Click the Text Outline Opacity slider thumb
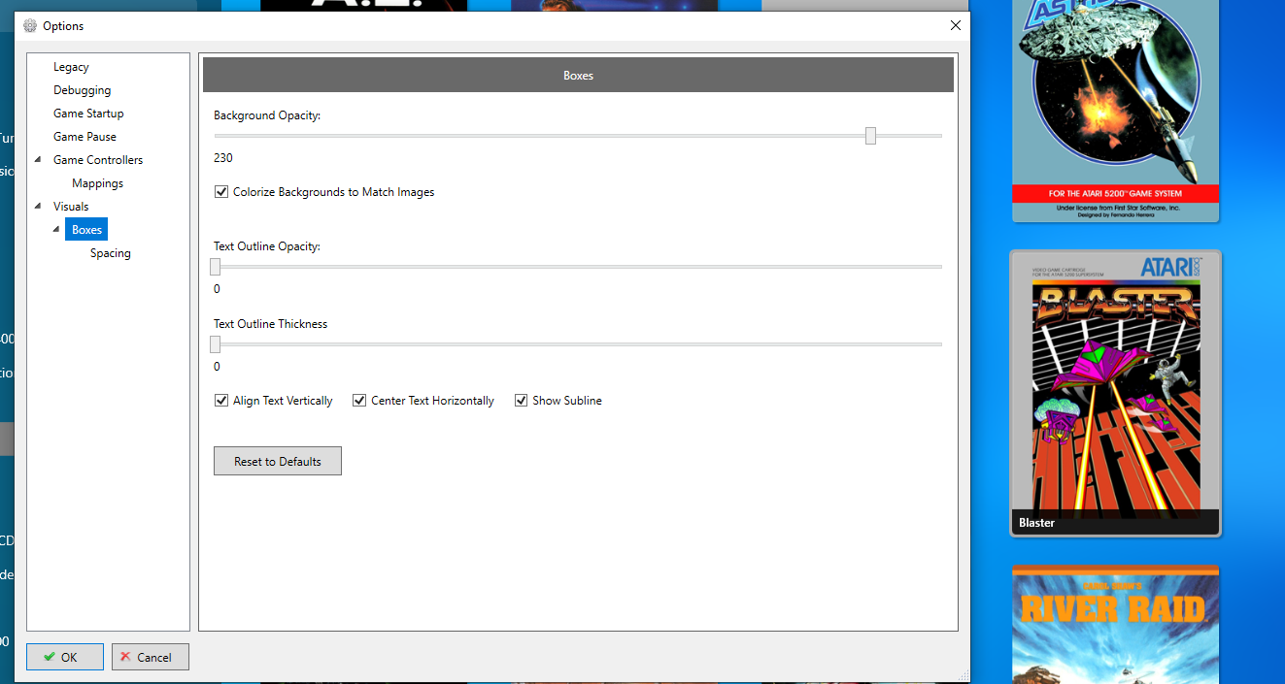The height and width of the screenshot is (684, 1285). 216,266
